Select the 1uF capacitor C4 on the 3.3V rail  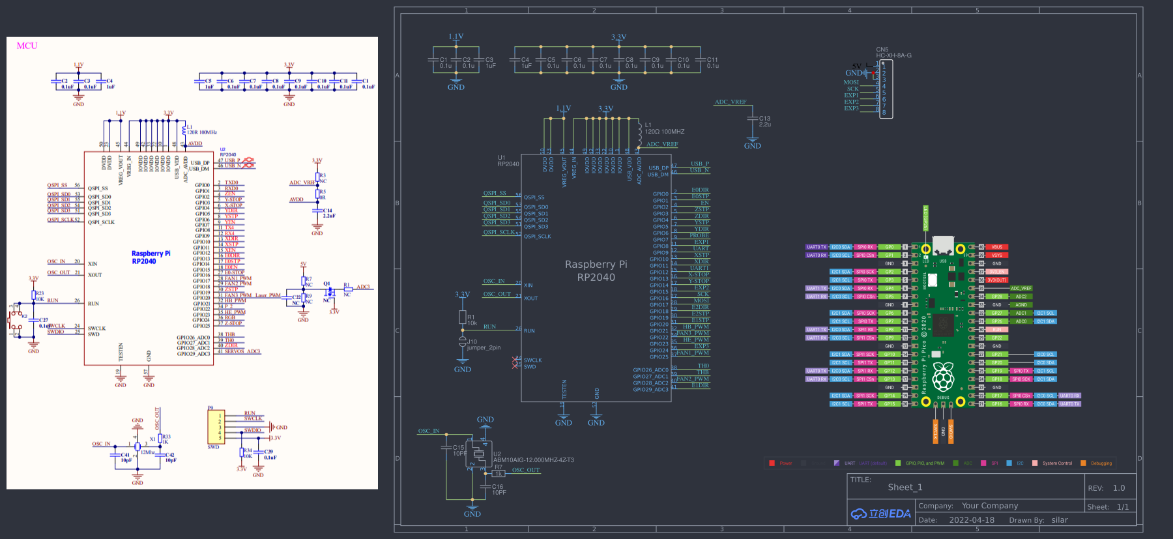pos(515,60)
